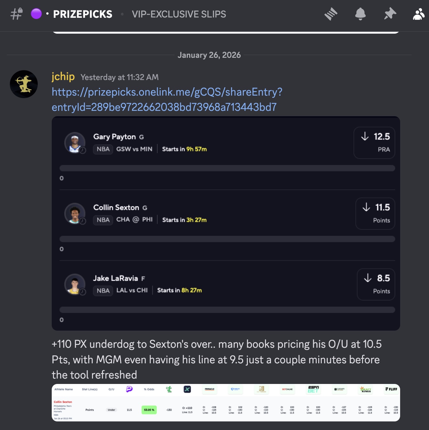Open the Threads icon in channel header
Image resolution: width=429 pixels, height=430 pixels.
[x=331, y=14]
